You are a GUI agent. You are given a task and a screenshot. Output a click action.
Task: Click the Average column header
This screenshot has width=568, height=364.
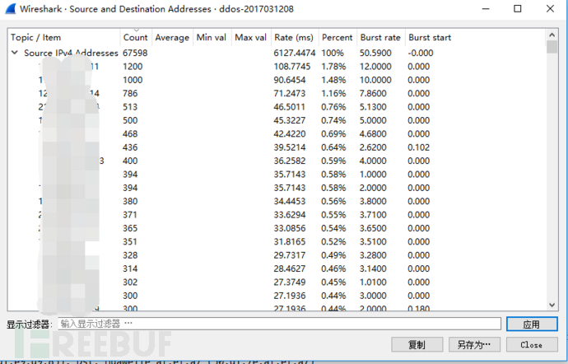pos(172,37)
